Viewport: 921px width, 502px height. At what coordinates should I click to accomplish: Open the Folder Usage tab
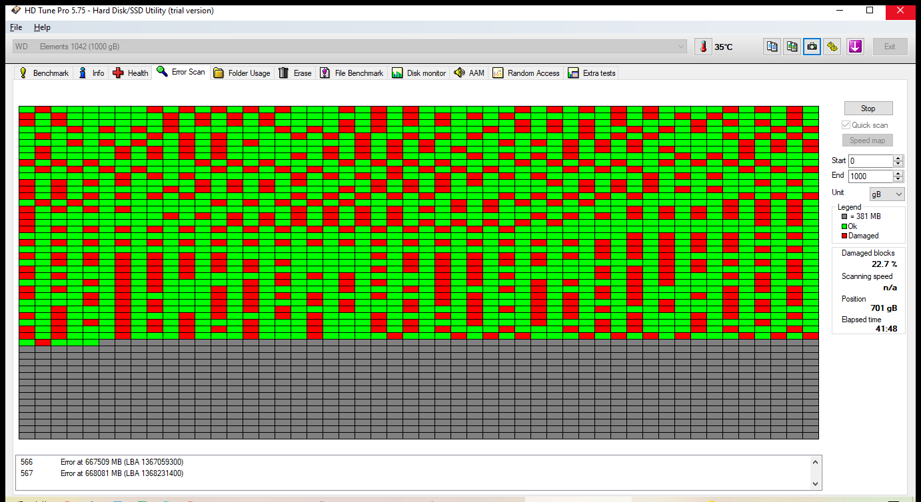[x=242, y=73]
